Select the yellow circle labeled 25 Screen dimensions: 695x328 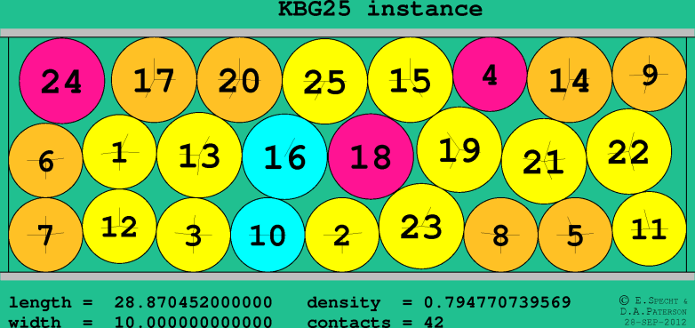325,82
